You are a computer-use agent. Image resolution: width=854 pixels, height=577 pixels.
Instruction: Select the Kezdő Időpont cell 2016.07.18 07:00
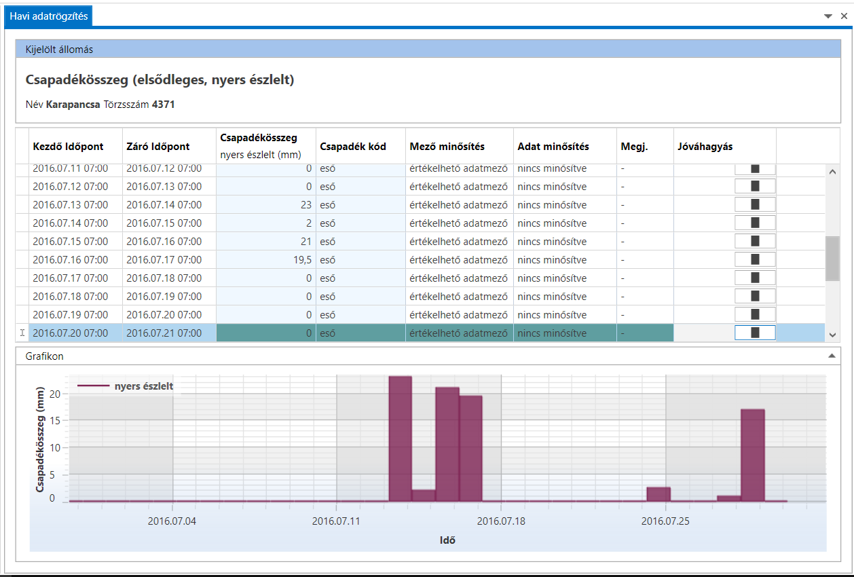pos(75,296)
